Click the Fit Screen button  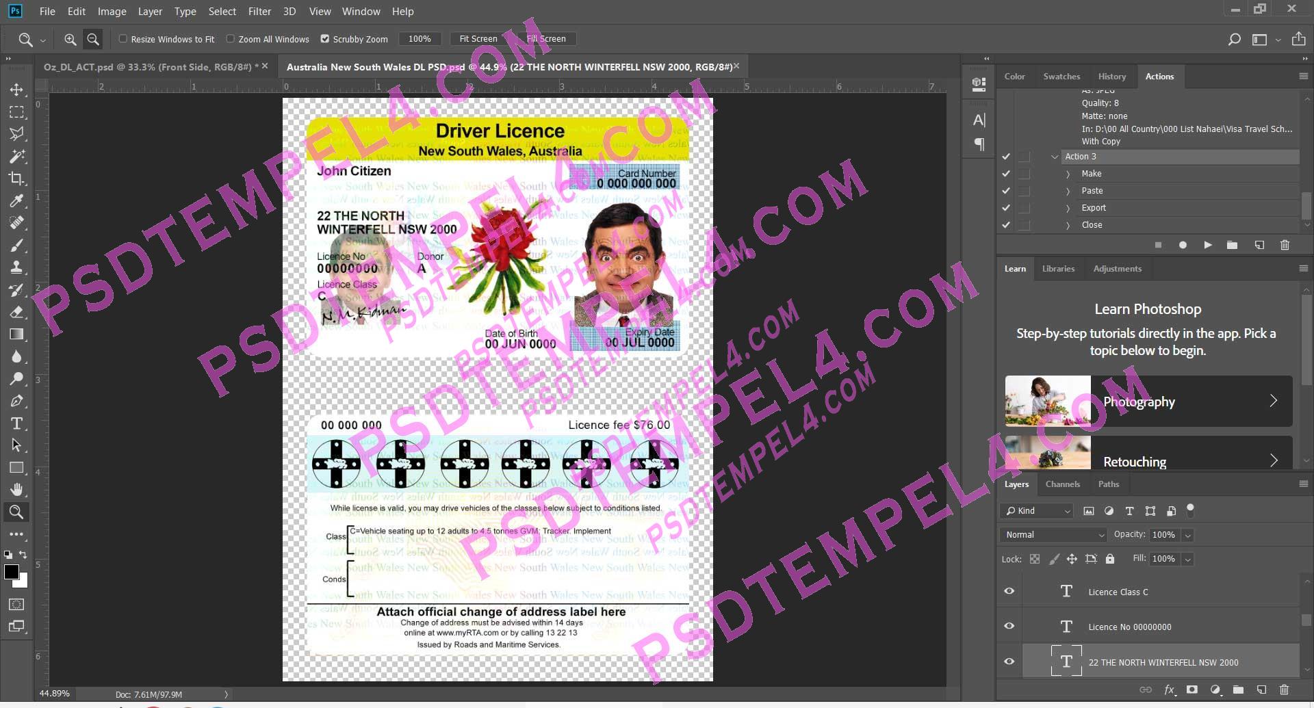(477, 39)
